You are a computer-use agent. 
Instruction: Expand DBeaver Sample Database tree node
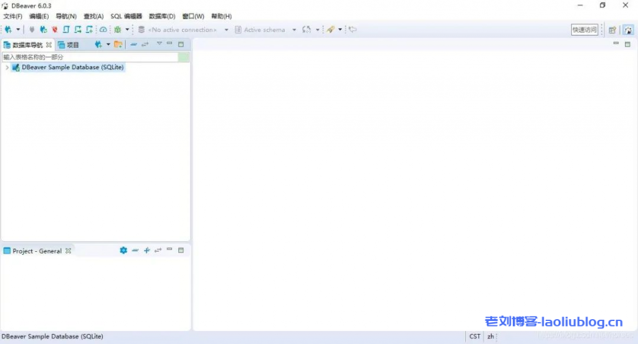coord(7,67)
